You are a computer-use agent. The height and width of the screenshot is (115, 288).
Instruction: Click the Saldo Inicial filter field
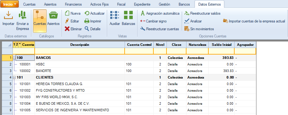pyautogui.click(x=221, y=51)
